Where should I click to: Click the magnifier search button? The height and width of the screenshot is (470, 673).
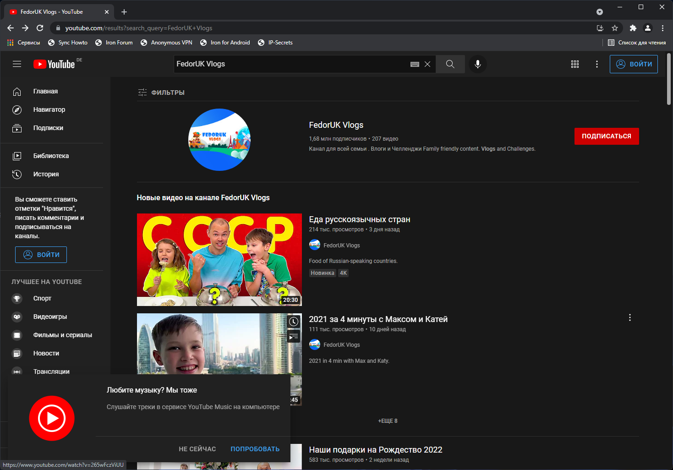(x=450, y=64)
